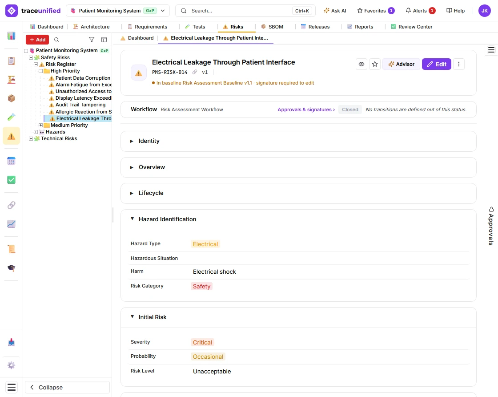Open the Reports tab
This screenshot has height=397, width=498.
[x=360, y=27]
